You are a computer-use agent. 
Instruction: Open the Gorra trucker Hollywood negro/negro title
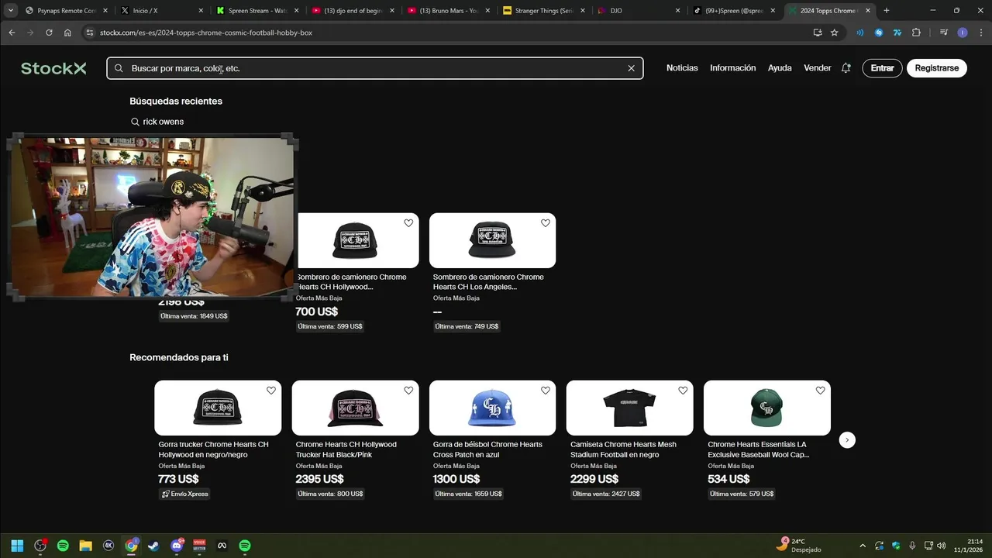pos(214,449)
